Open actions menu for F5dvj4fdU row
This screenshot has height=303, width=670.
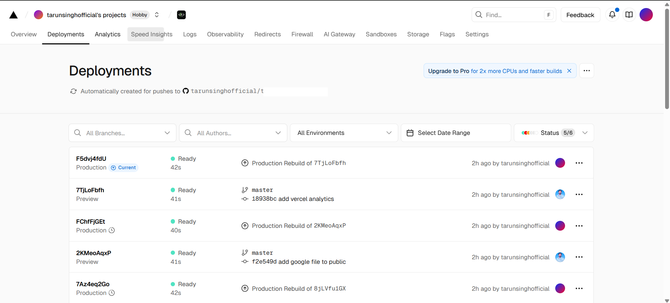pyautogui.click(x=579, y=163)
